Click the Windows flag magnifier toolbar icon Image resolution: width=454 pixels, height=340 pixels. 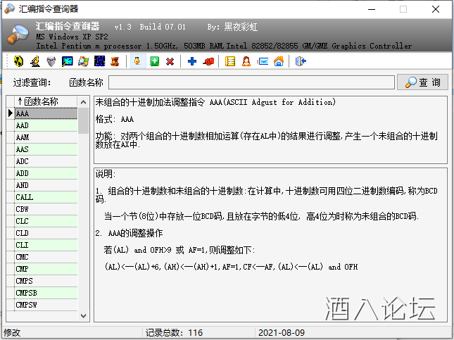83,61
